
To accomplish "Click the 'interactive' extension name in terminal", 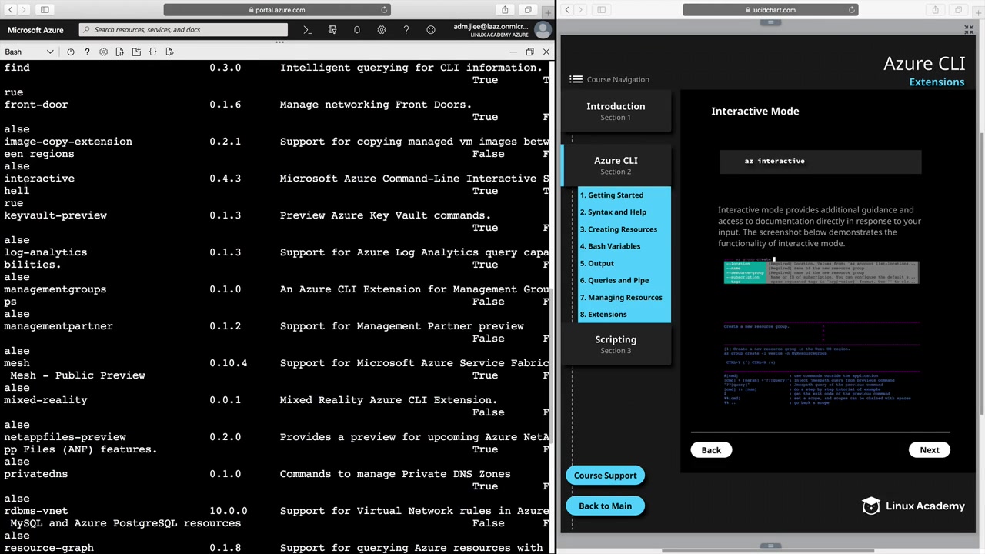I will tap(39, 179).
